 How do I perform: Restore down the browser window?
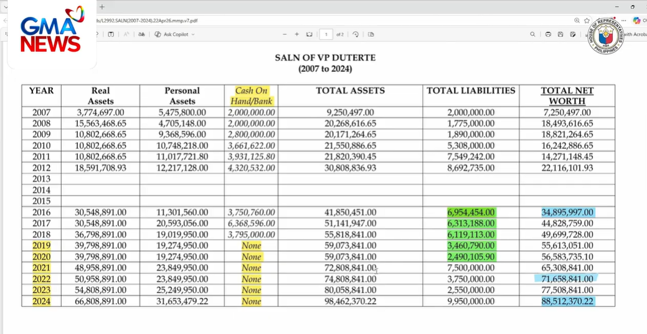[633, 7]
